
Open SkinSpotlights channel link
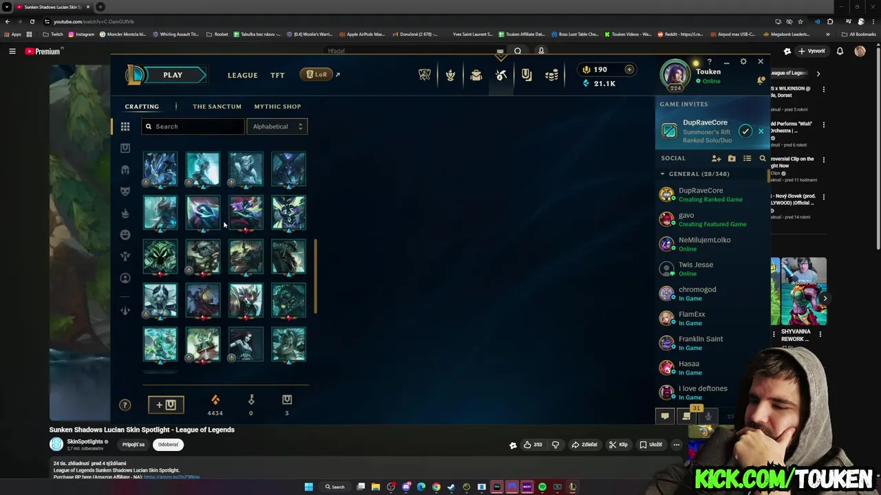pos(85,441)
